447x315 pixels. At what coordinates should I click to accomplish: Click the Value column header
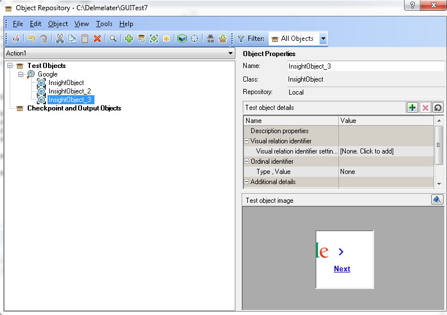[386, 121]
